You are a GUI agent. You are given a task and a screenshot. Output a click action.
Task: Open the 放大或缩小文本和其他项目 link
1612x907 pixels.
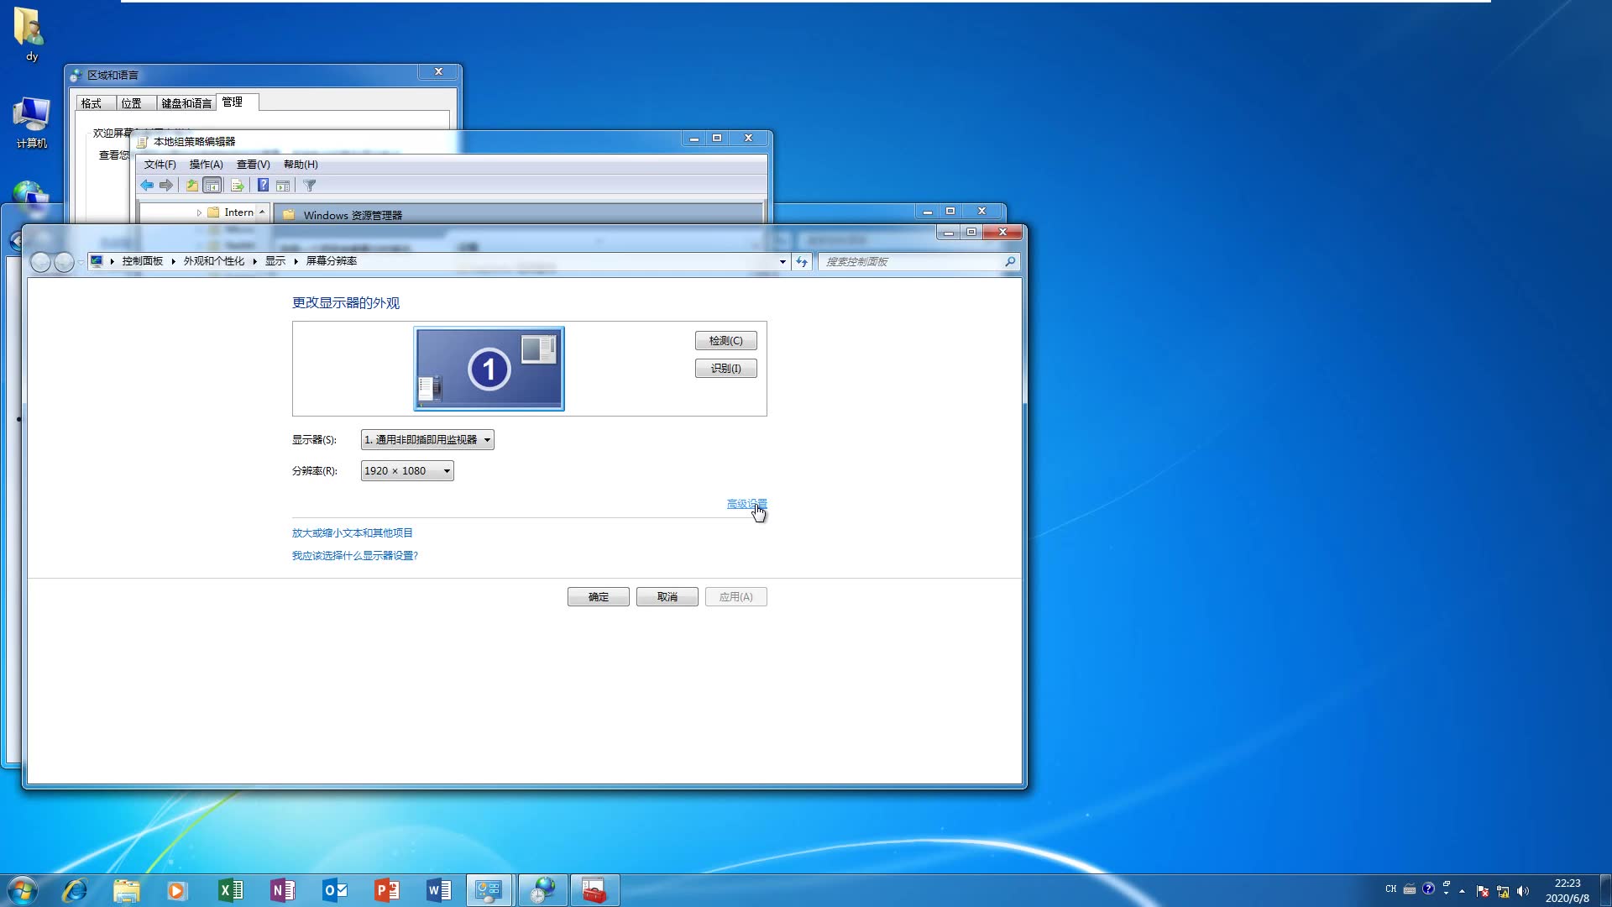point(353,533)
